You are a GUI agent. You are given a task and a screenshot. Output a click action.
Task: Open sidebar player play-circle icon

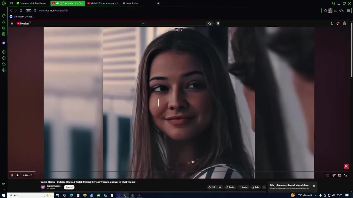click(4, 52)
